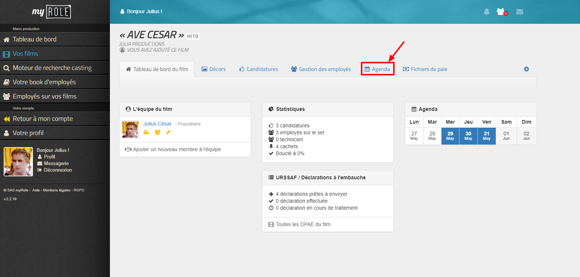The height and width of the screenshot is (277, 580).
Task: Click the HI19 film code badge
Action: coord(192,36)
